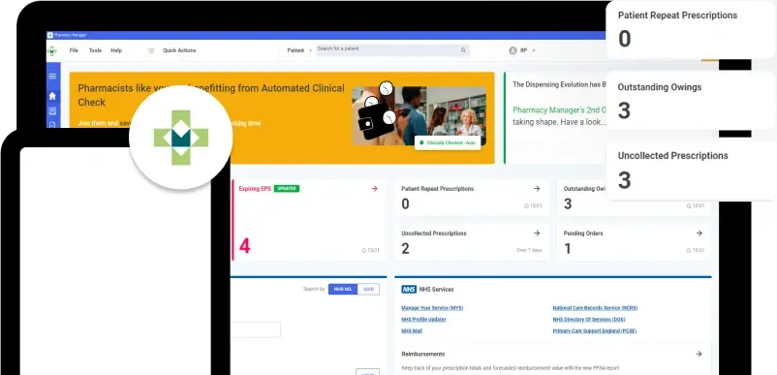The width and height of the screenshot is (777, 375).
Task: Click the Pending Orders tile arrow
Action: tap(699, 233)
